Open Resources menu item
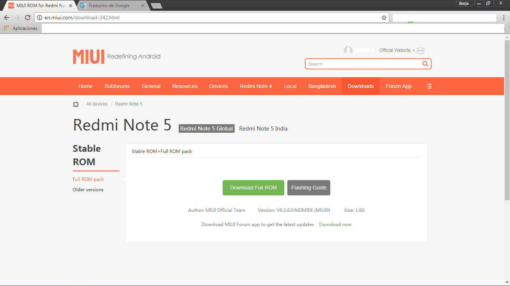Image resolution: width=510 pixels, height=286 pixels. pyautogui.click(x=185, y=86)
